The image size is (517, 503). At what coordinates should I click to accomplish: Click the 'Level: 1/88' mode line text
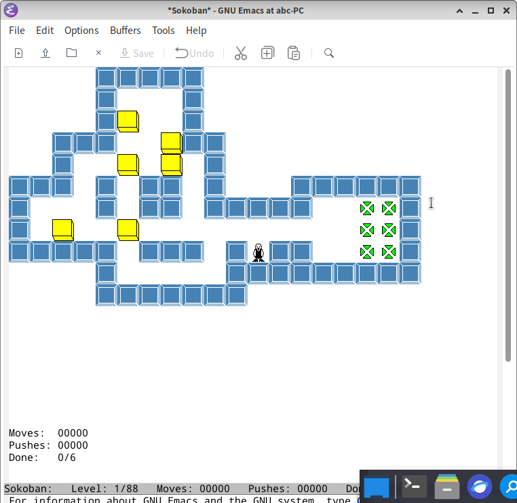point(104,489)
